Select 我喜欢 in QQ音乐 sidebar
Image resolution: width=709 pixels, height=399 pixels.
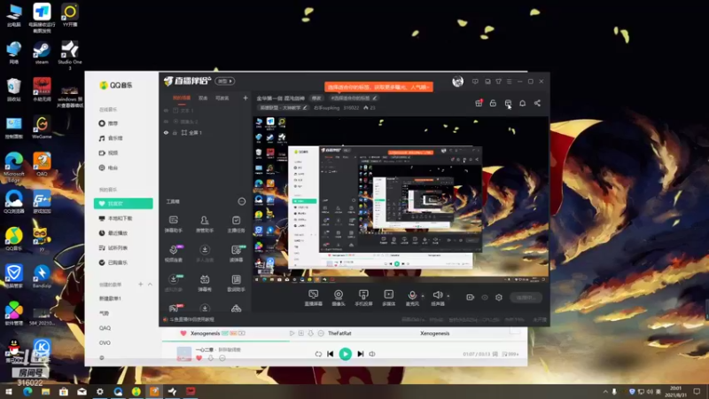pos(123,204)
